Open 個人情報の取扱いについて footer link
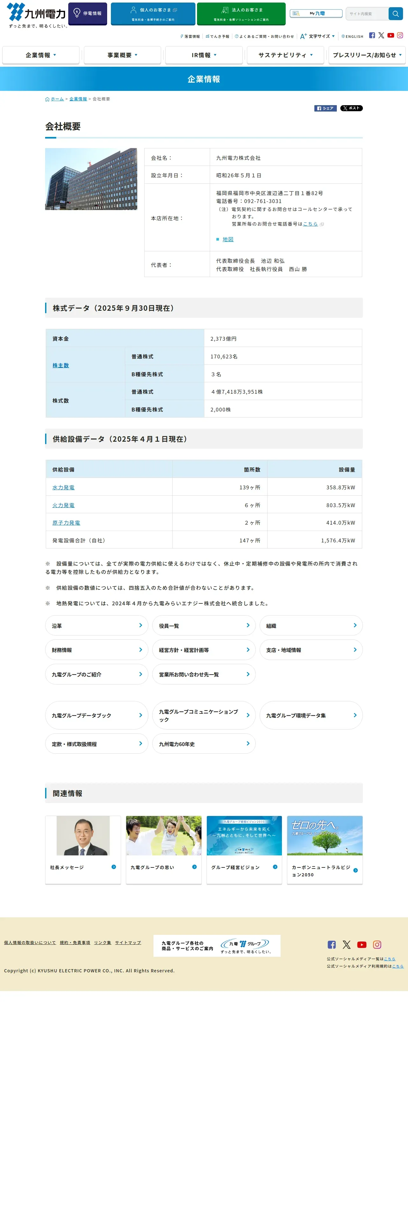408x1224 pixels. (x=30, y=943)
